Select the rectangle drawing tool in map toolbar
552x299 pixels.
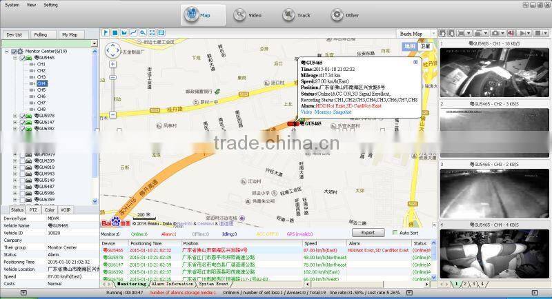click(x=115, y=32)
